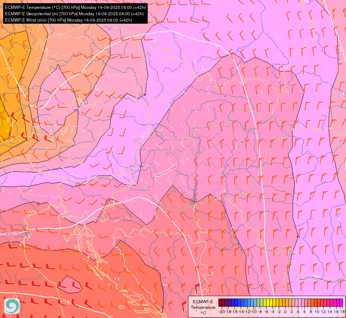Screen dimensions: 346x318
Task: Pick the teal swatch above the -10 label
Action: pyautogui.click(x=255, y=302)
